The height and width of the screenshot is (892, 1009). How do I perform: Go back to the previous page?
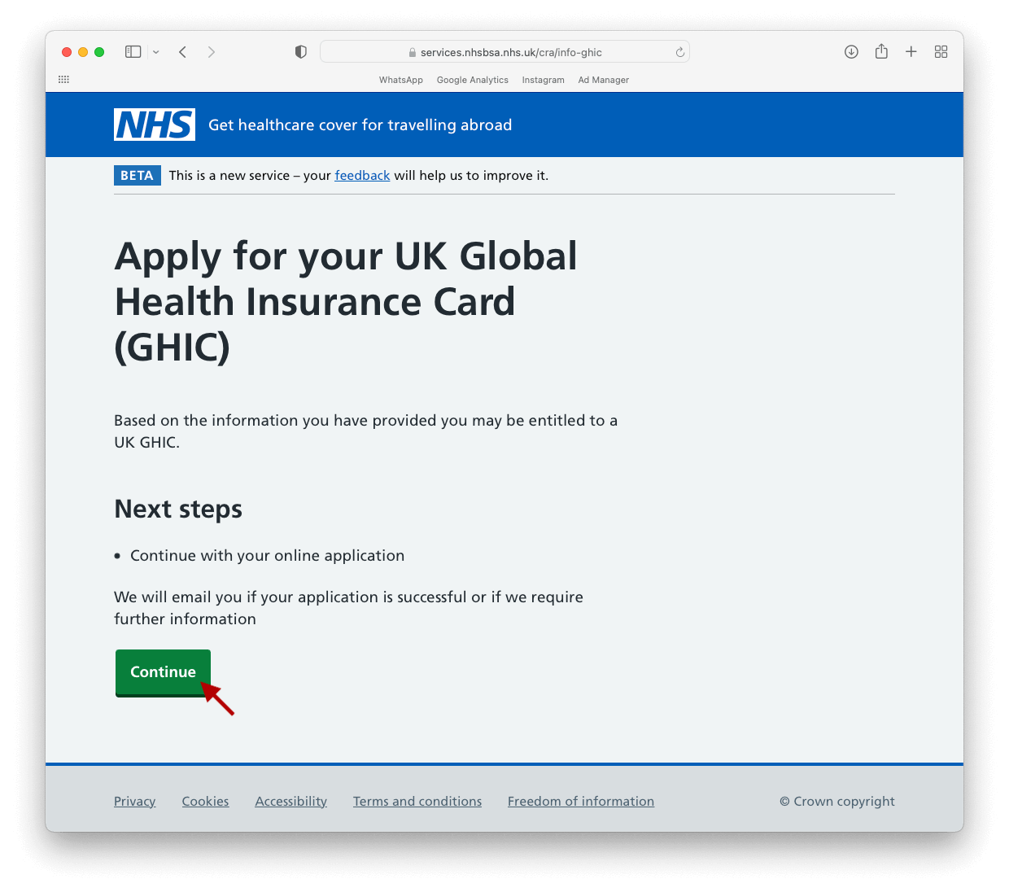click(x=183, y=52)
